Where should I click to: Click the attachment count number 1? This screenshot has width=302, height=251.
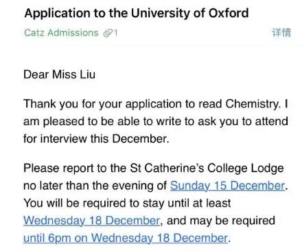coord(116,33)
